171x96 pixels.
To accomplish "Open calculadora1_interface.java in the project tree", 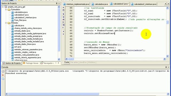I will pyautogui.click(x=25, y=18).
